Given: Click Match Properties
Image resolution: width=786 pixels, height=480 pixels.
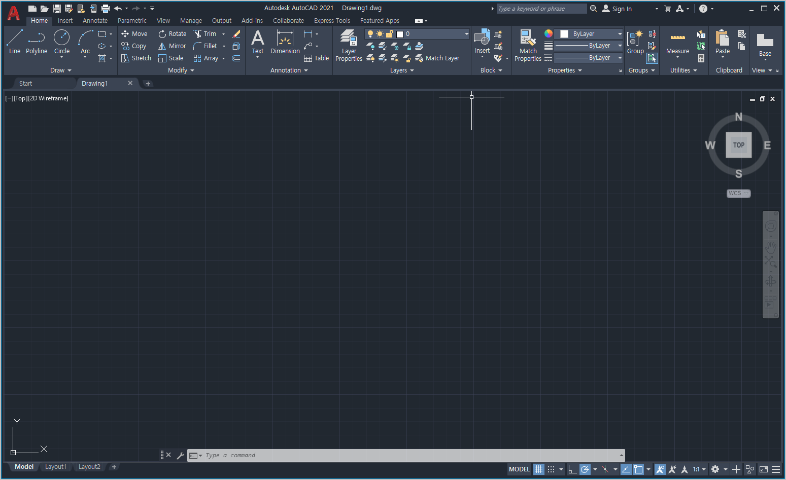Looking at the screenshot, I should coord(528,46).
